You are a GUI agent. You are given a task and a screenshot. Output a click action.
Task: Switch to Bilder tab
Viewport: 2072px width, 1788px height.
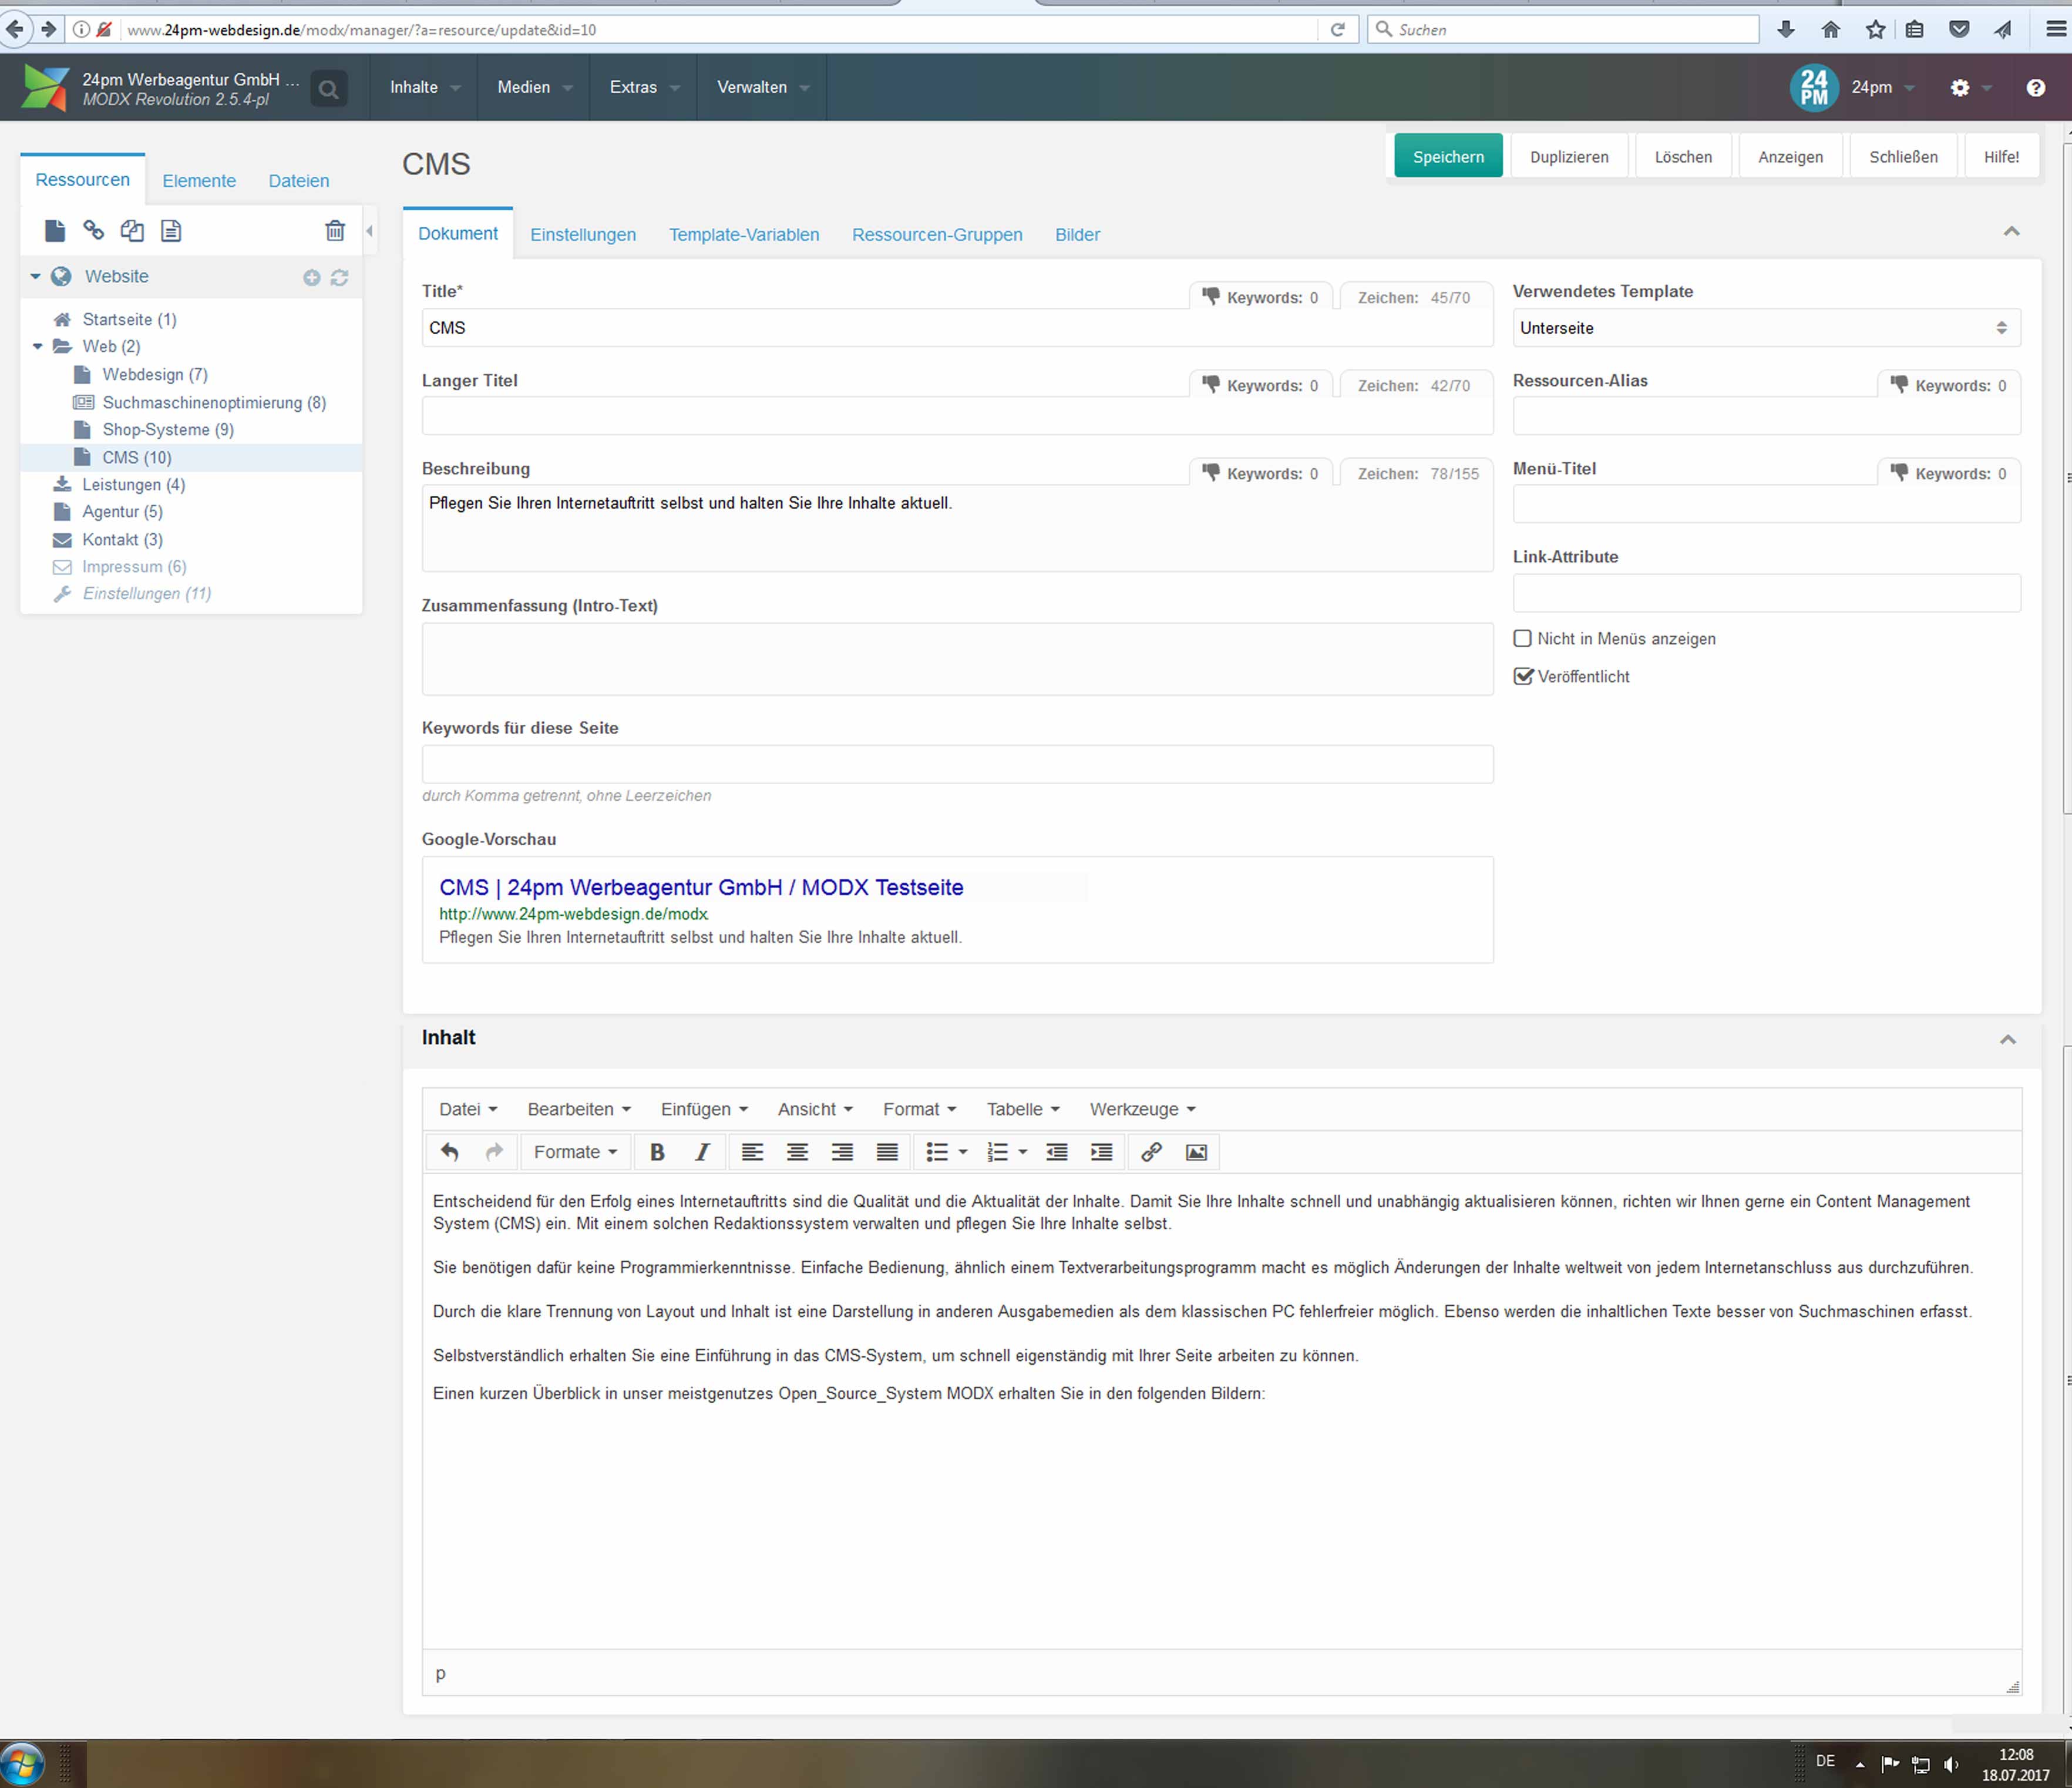pos(1077,235)
